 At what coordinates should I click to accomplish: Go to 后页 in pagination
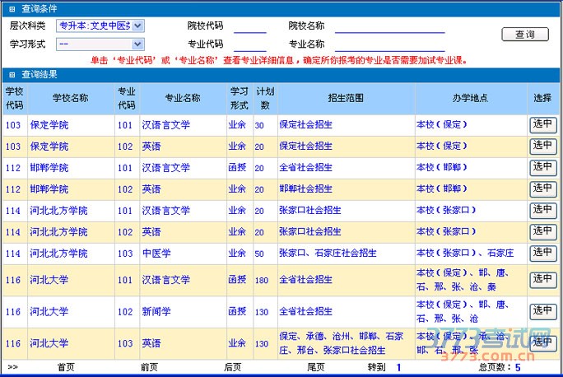233,367
